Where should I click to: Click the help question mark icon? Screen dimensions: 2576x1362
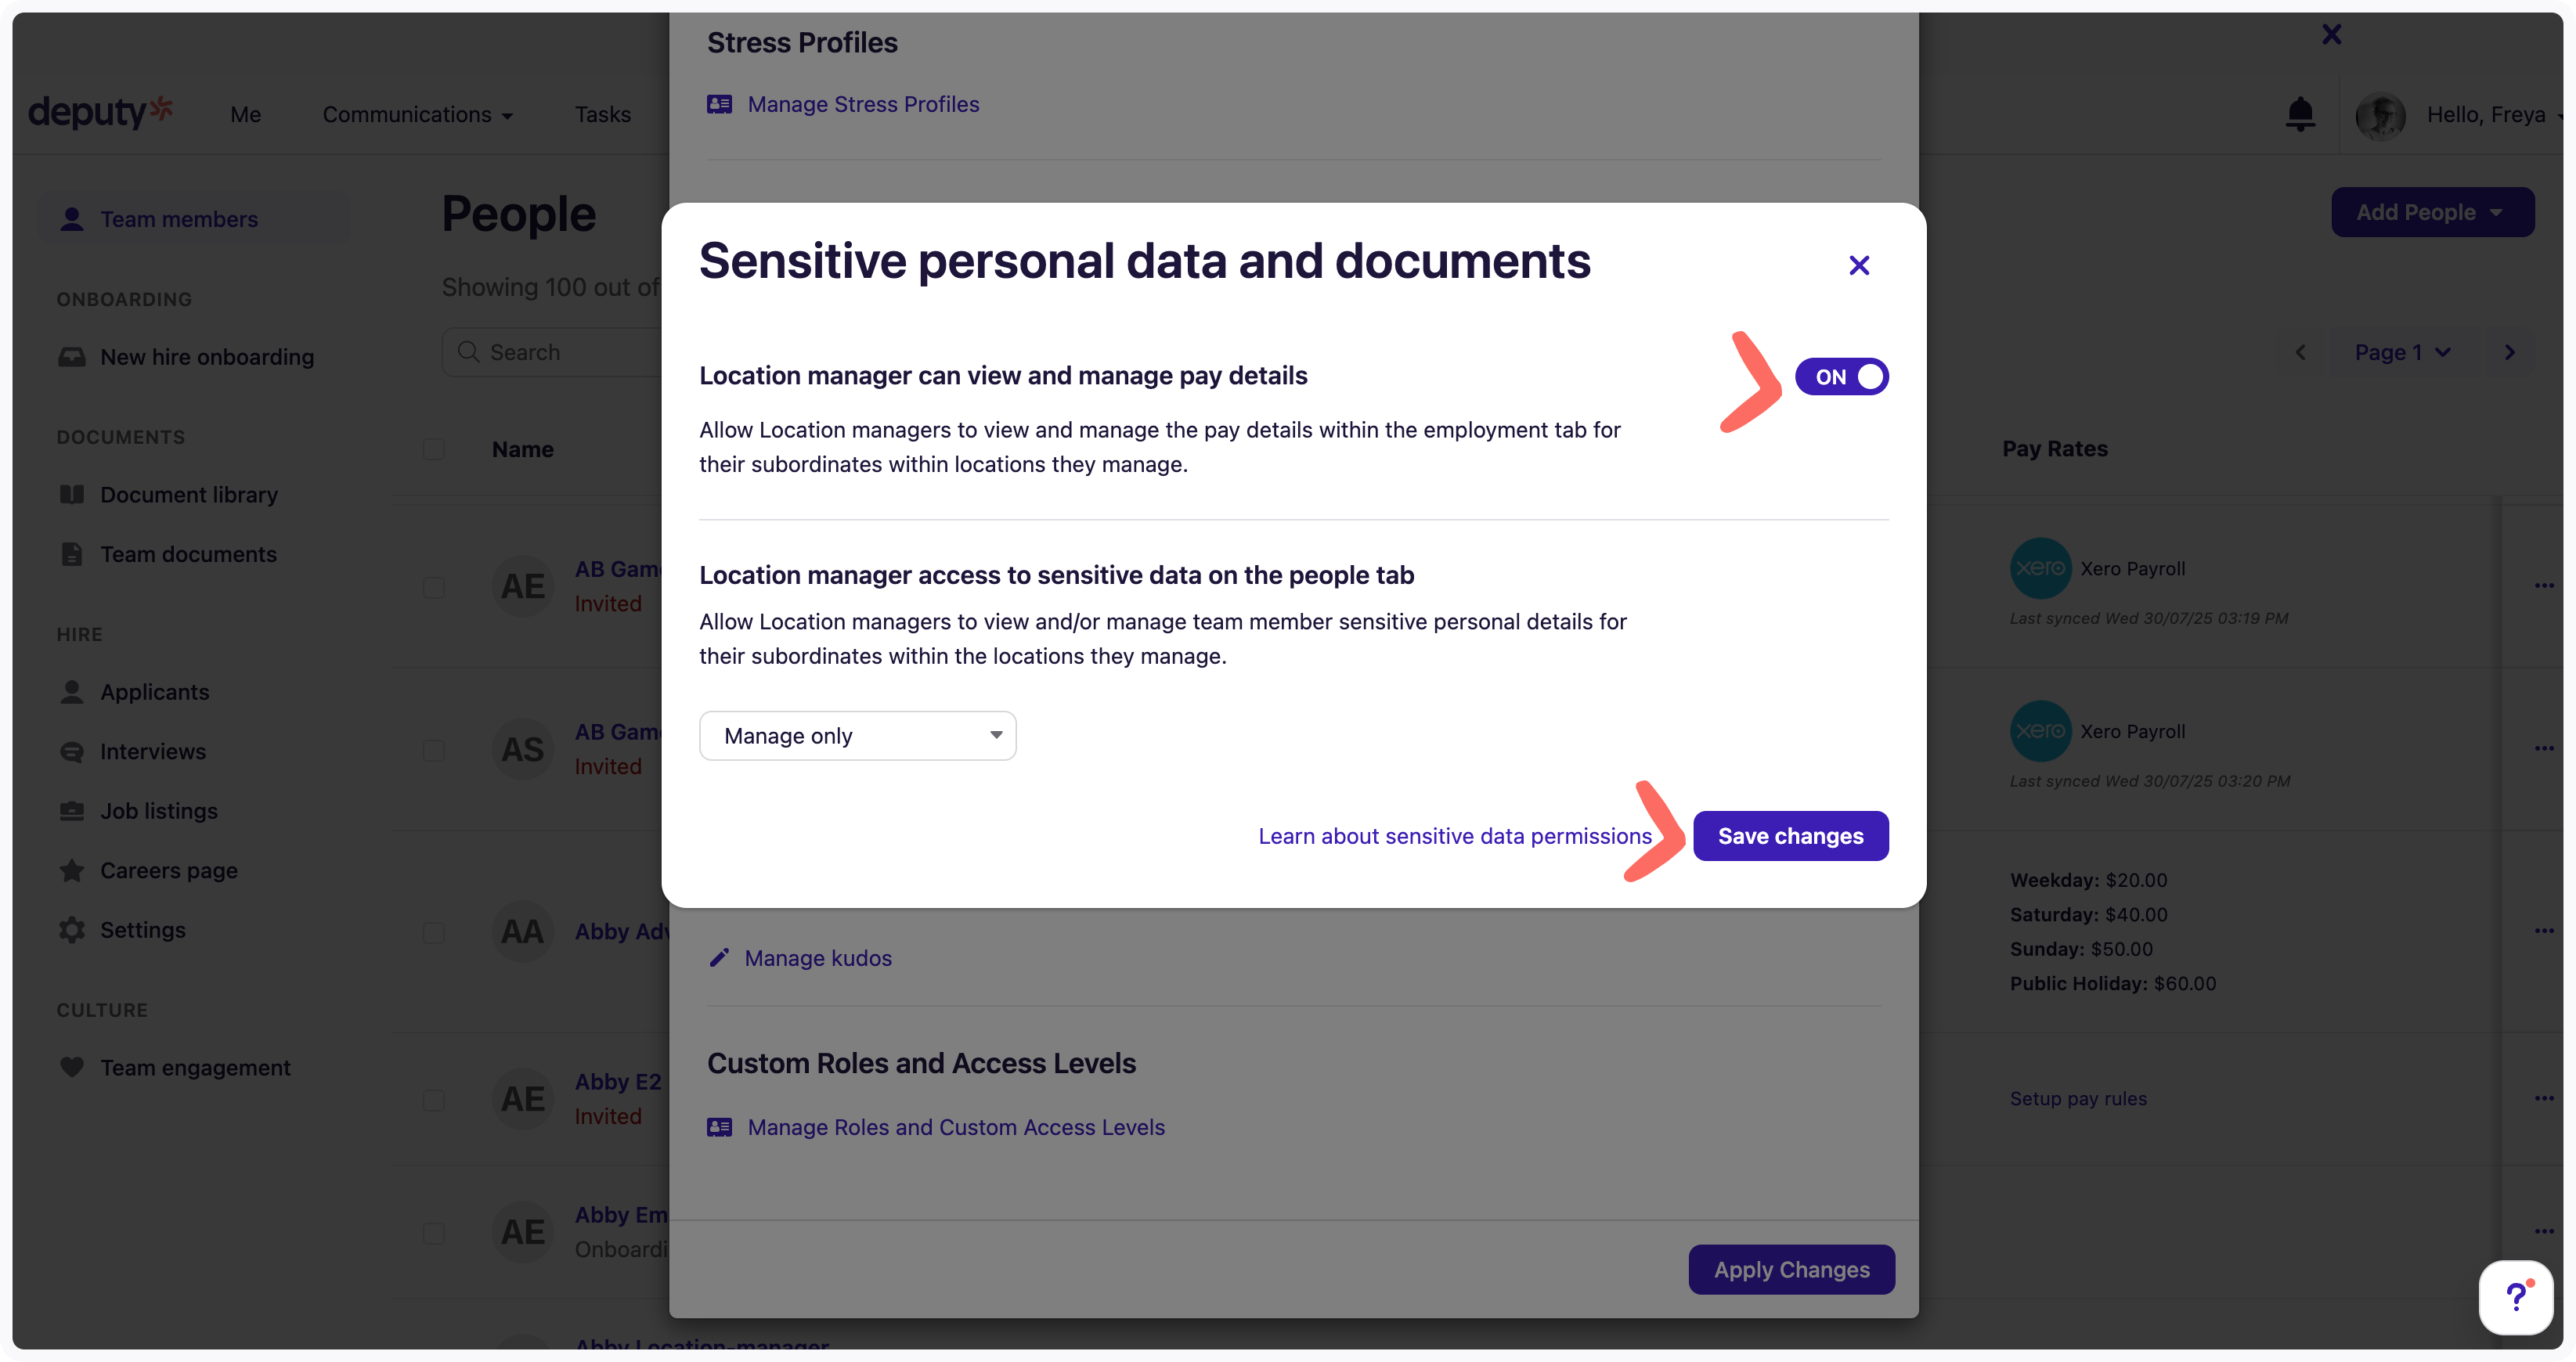pyautogui.click(x=2515, y=1298)
